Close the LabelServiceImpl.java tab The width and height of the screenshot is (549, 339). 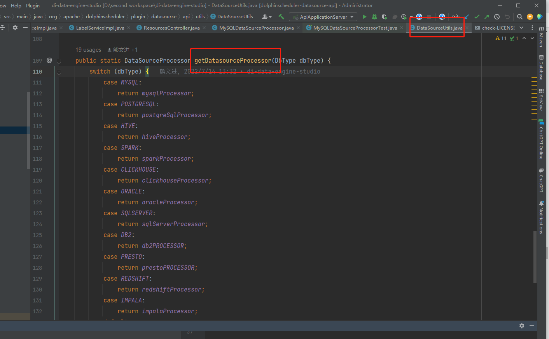[x=129, y=28]
